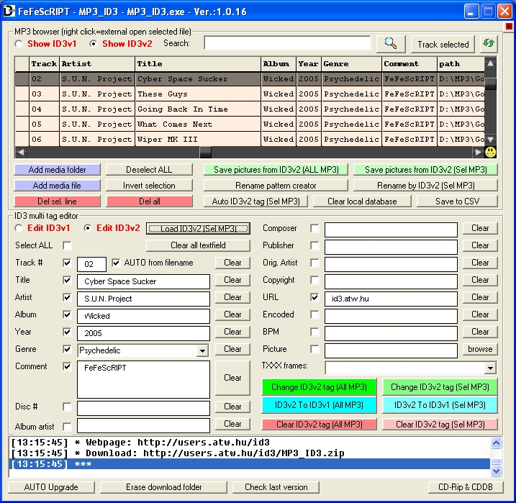Open Rename pattern creator
Viewport: 516px width, 503px height.
[x=276, y=186]
